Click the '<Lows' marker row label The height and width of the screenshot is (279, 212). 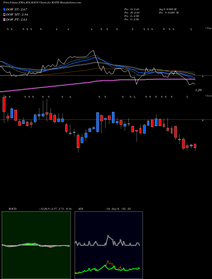pyautogui.click(x=209, y=96)
